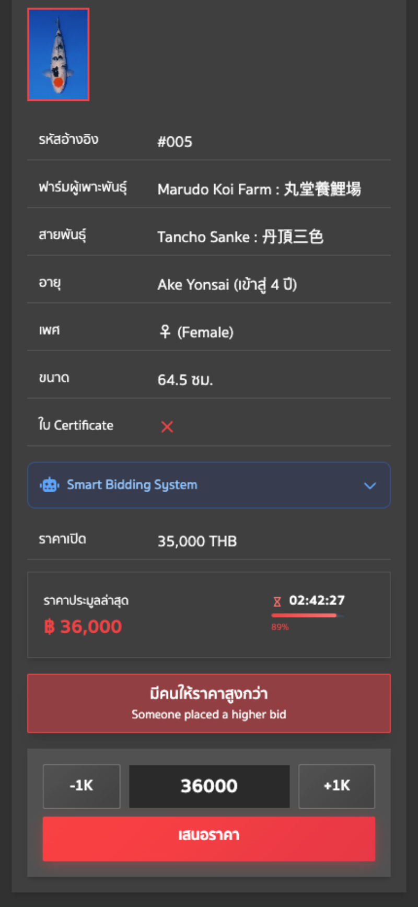
Task: Submit bid with the red เสนอราคา button
Action: [209, 835]
